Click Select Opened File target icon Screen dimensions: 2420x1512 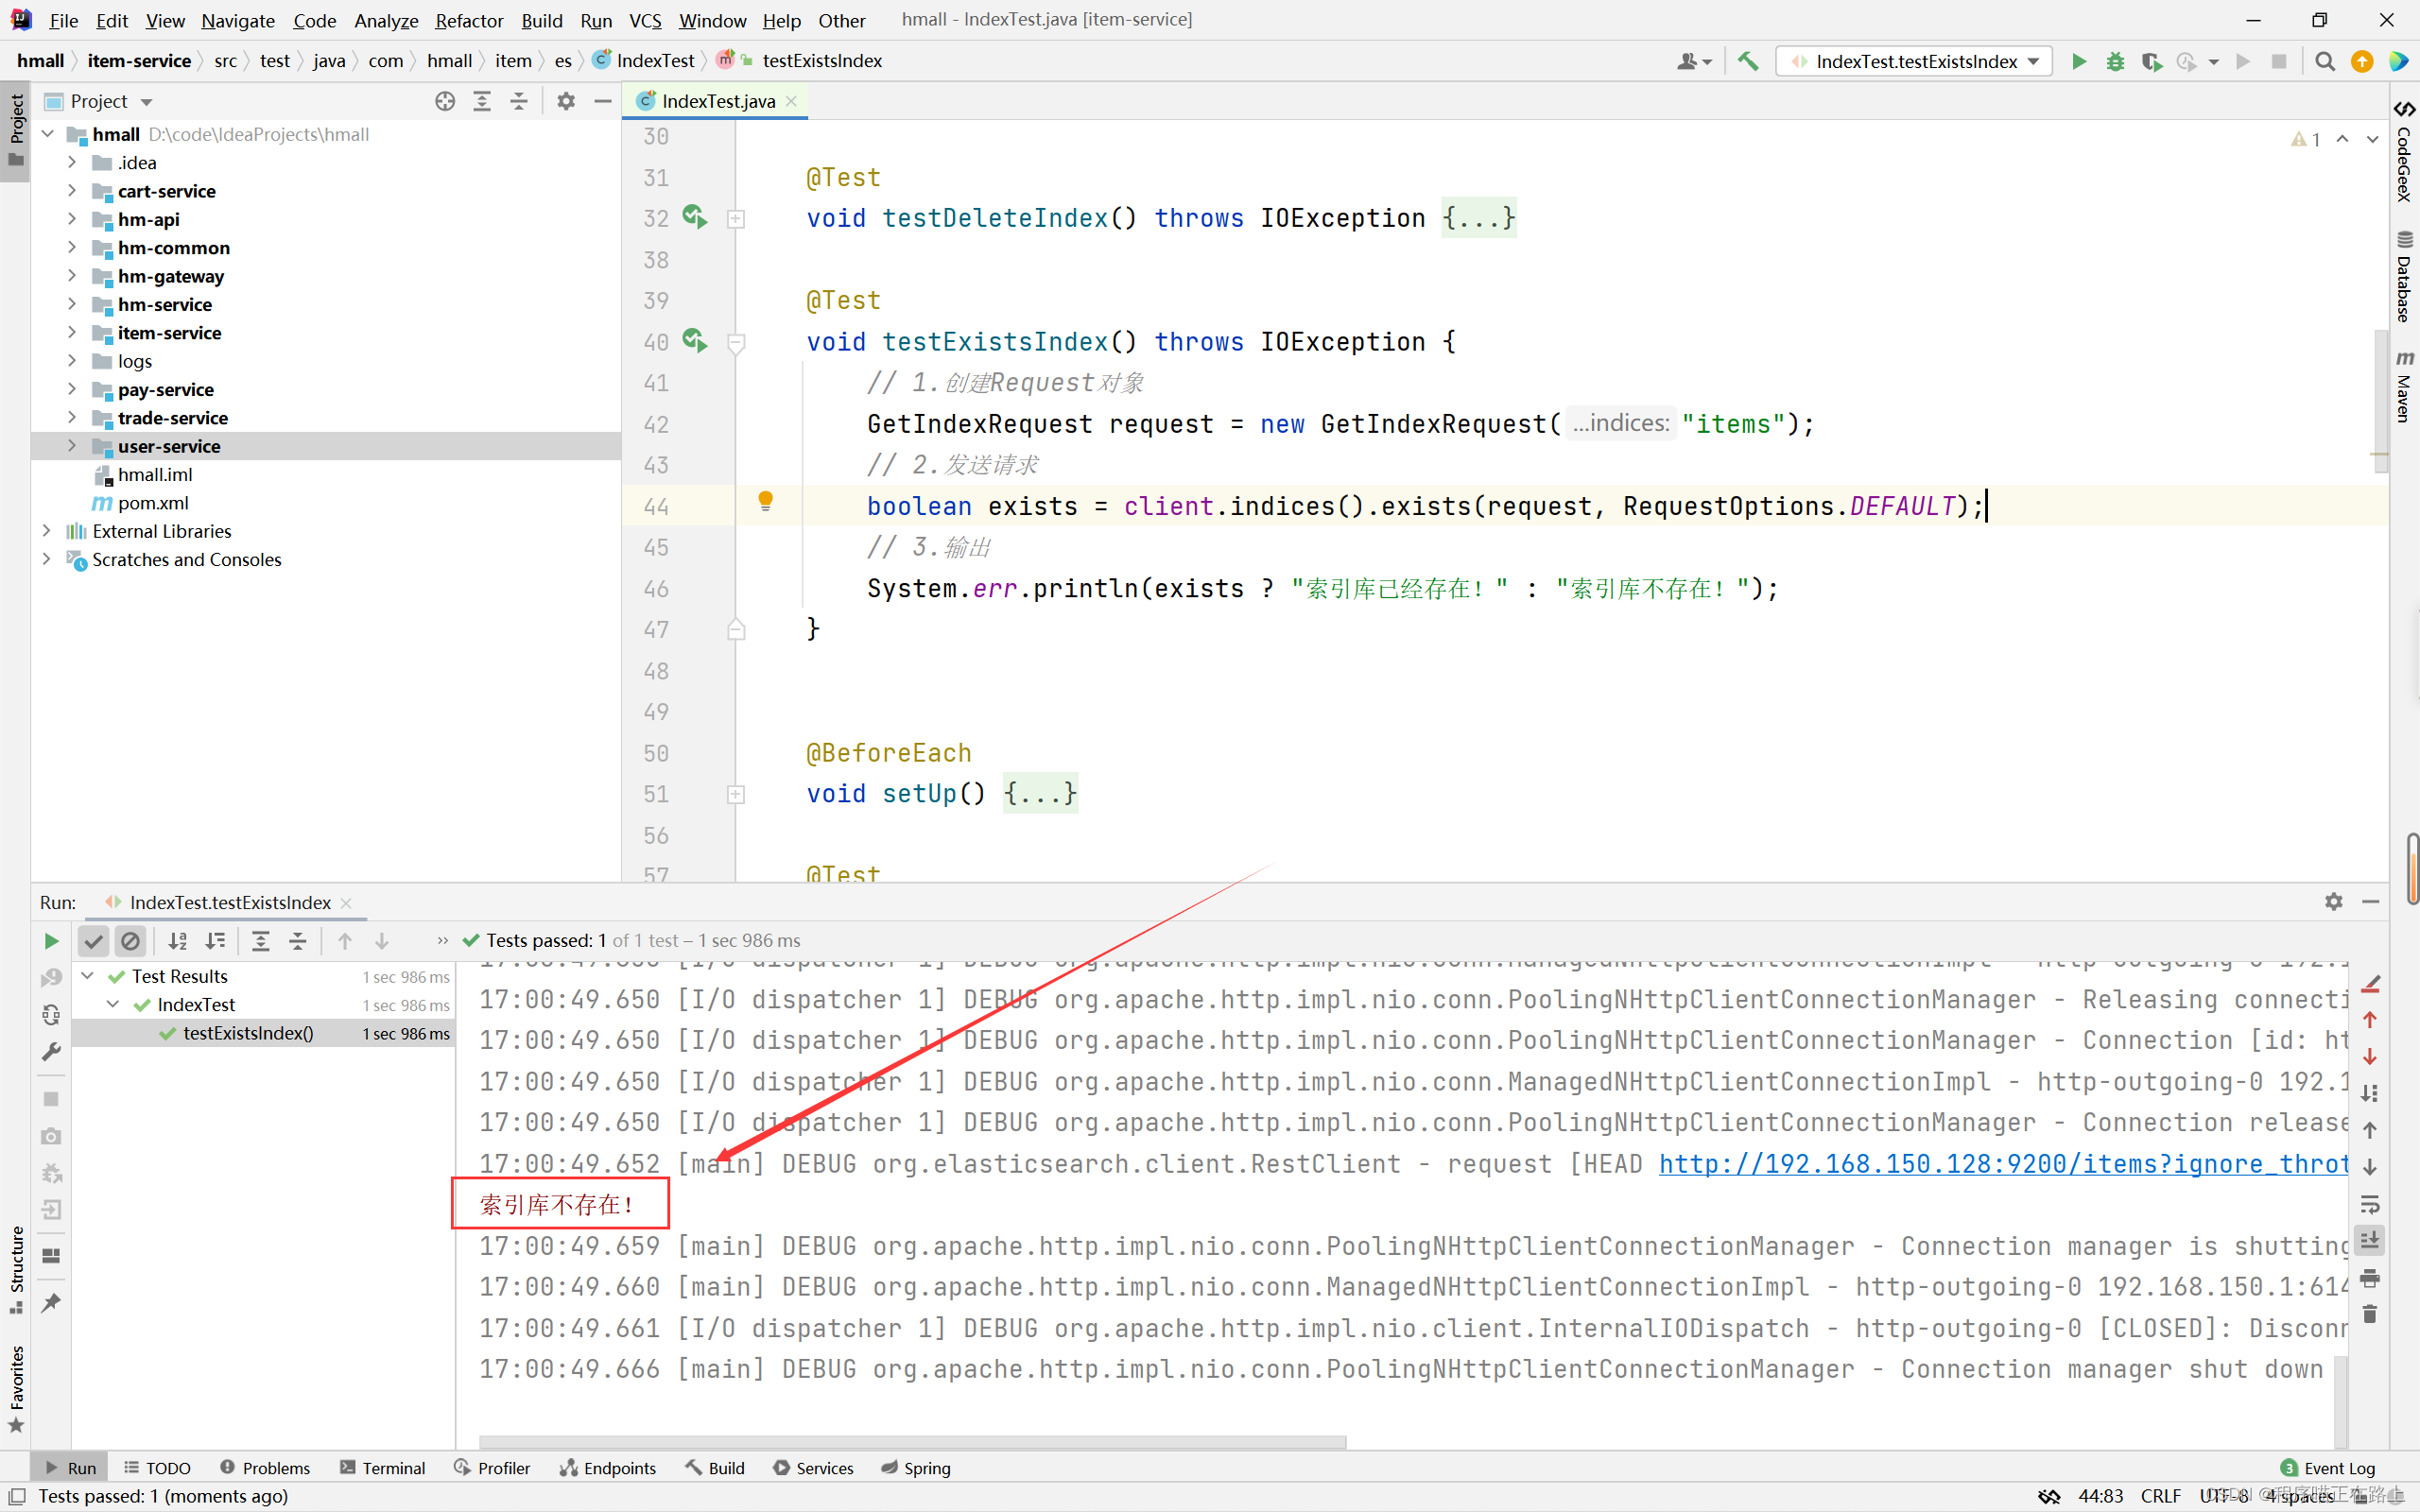pos(445,101)
